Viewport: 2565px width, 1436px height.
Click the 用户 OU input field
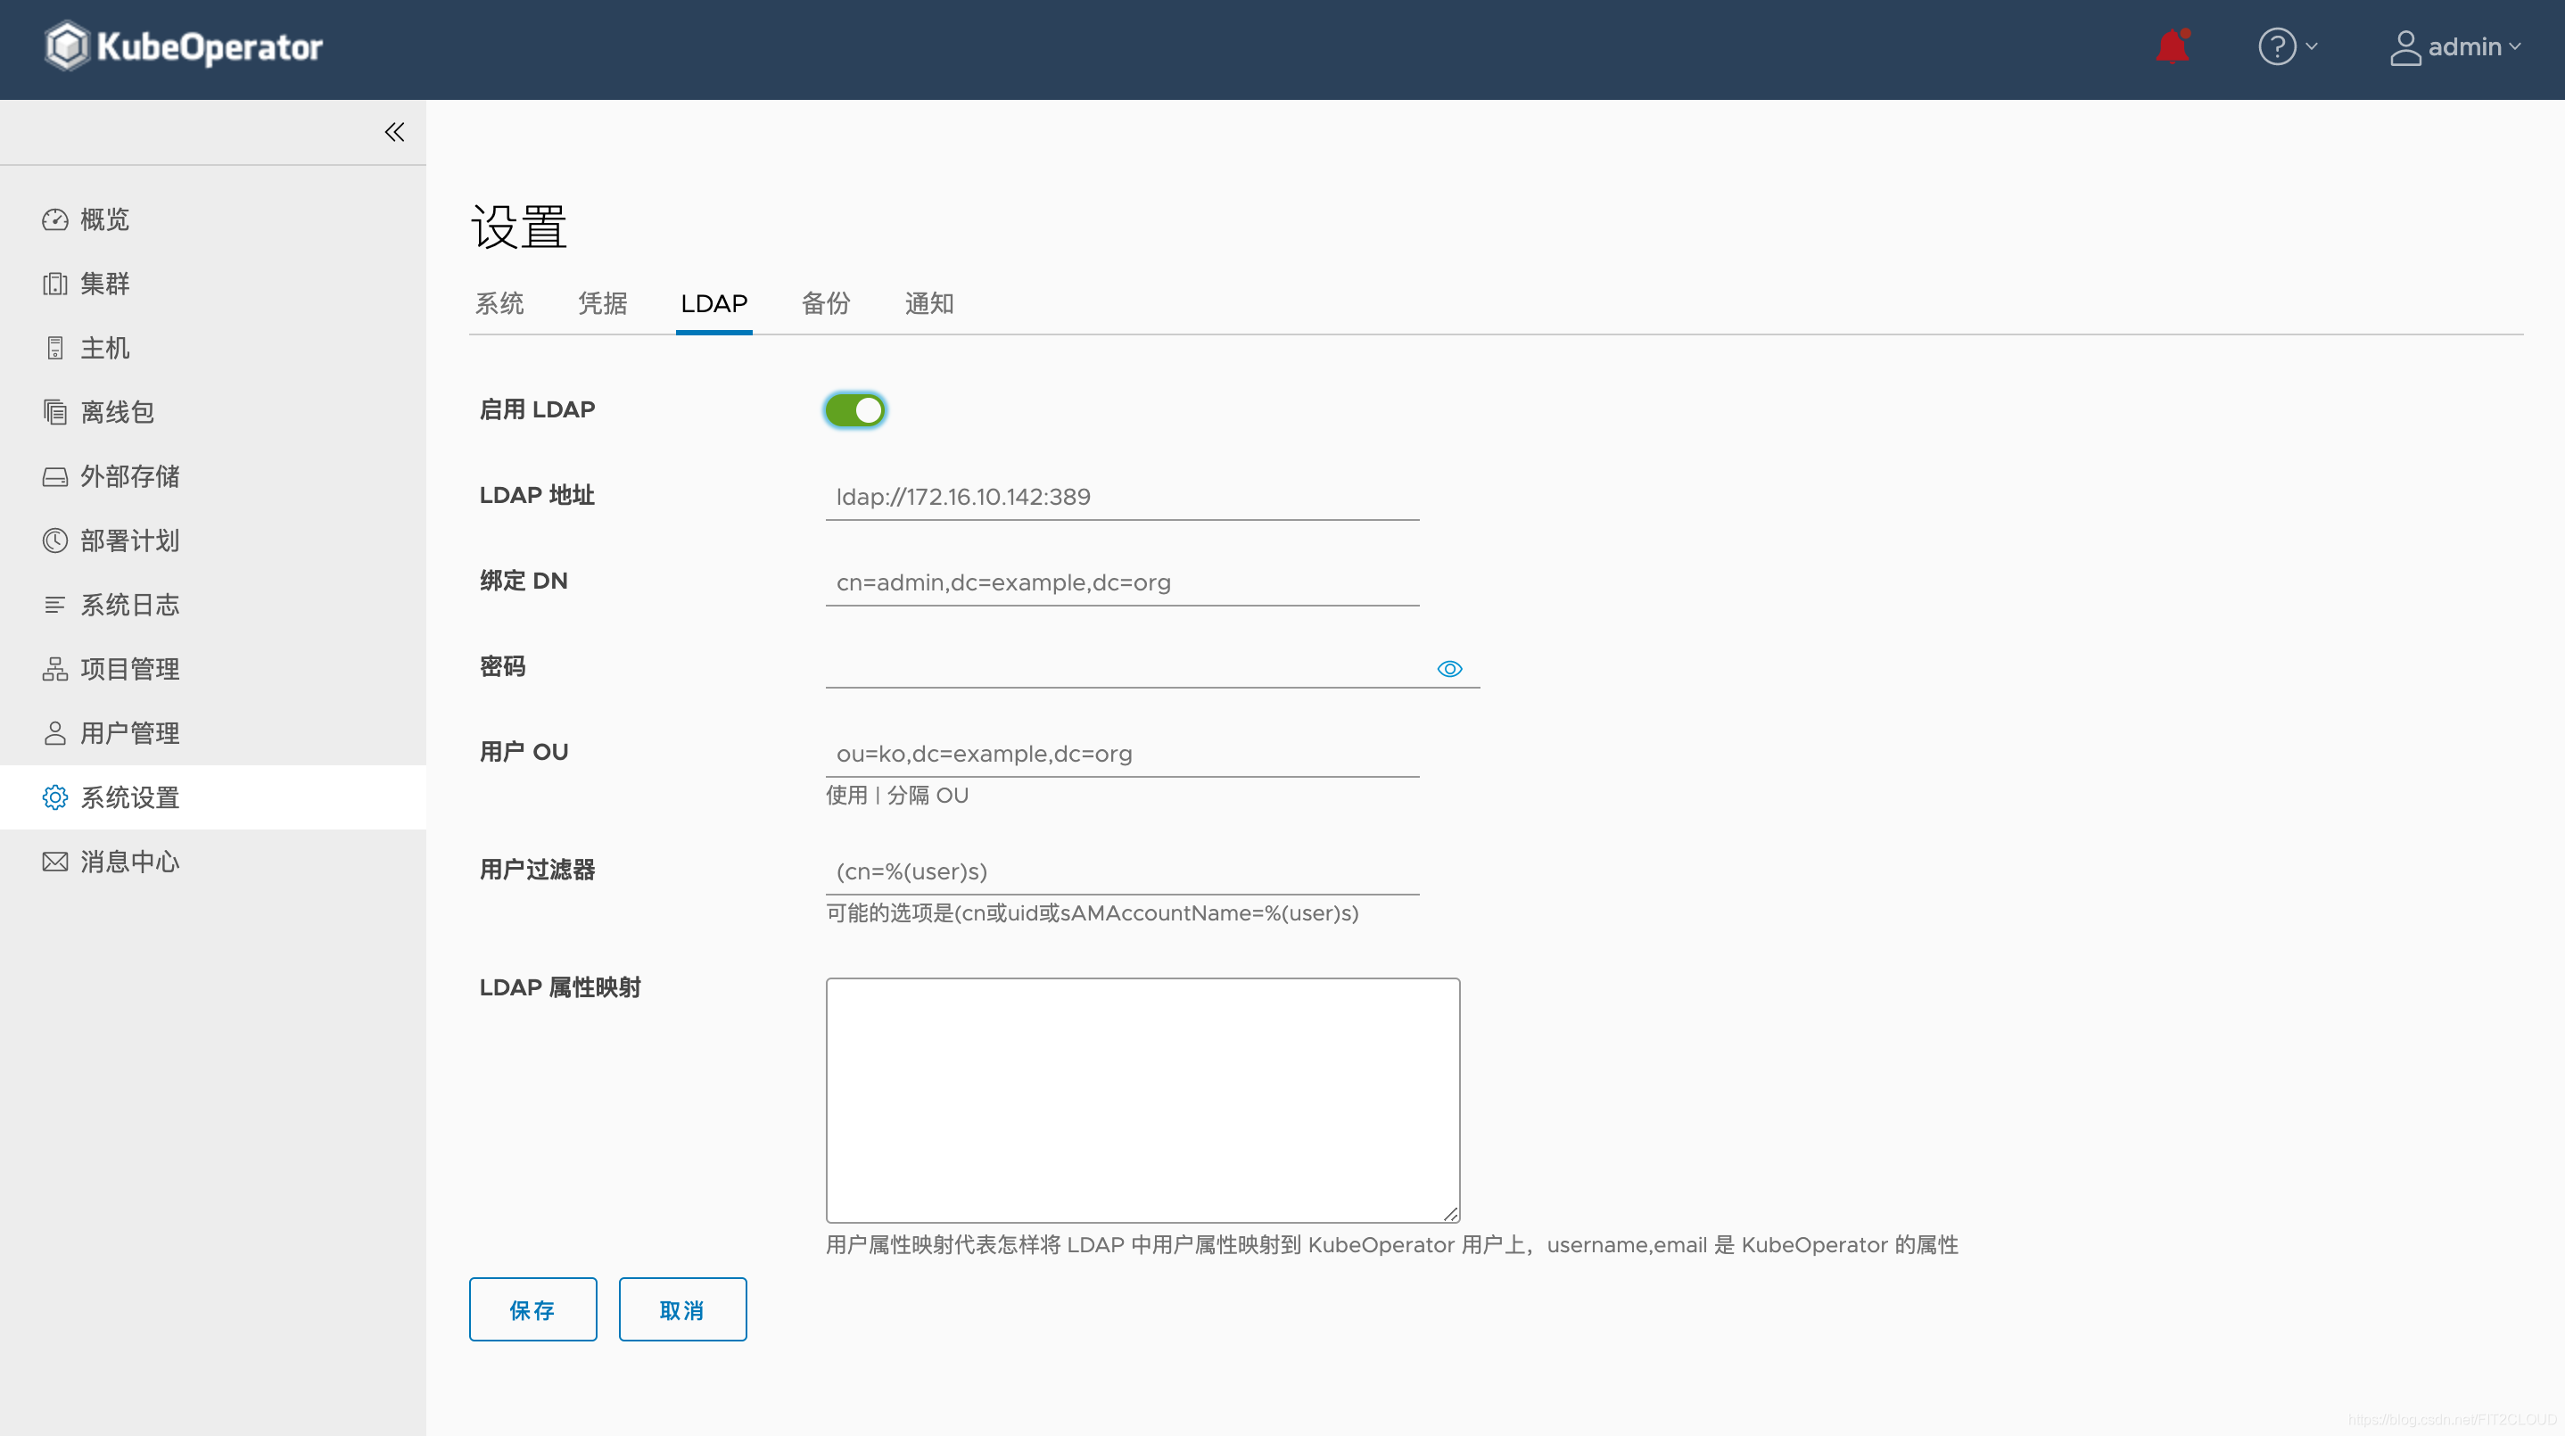(1122, 754)
